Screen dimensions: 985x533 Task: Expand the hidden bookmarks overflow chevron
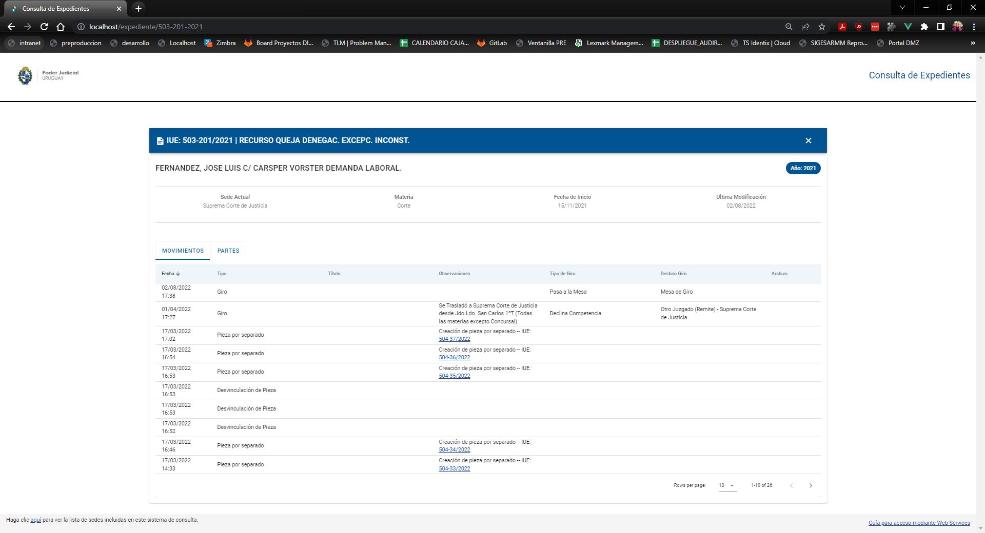(973, 43)
